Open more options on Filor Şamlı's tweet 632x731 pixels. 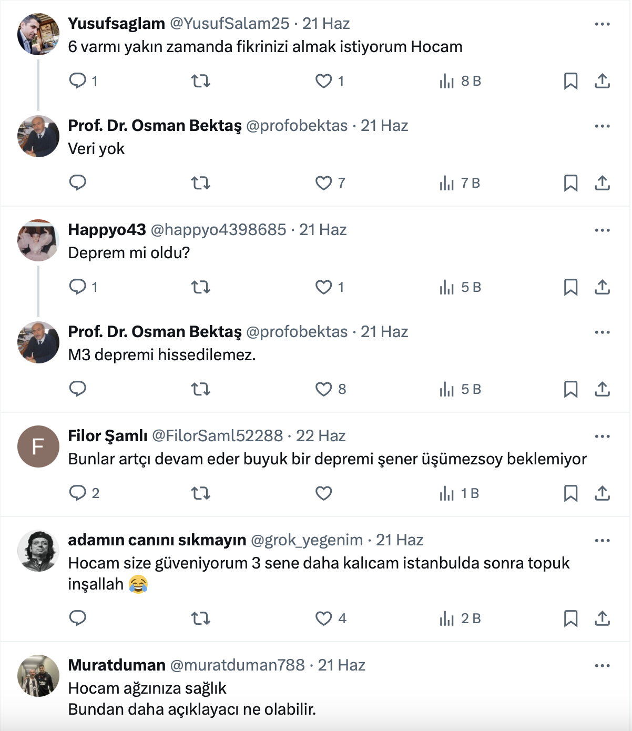click(602, 436)
